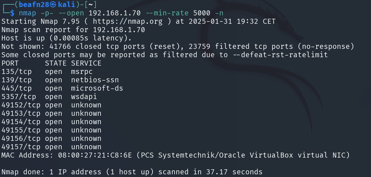Click the "Nmap done" summary line

coord(132,172)
